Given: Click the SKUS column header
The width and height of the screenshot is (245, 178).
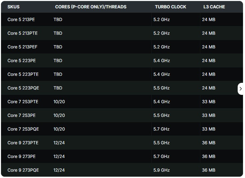Looking at the screenshot, I should (x=14, y=7).
